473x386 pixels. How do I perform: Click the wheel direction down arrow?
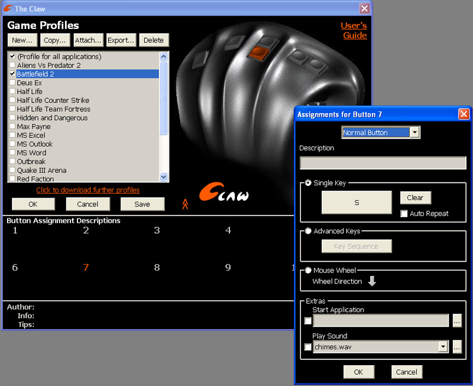[x=372, y=281]
